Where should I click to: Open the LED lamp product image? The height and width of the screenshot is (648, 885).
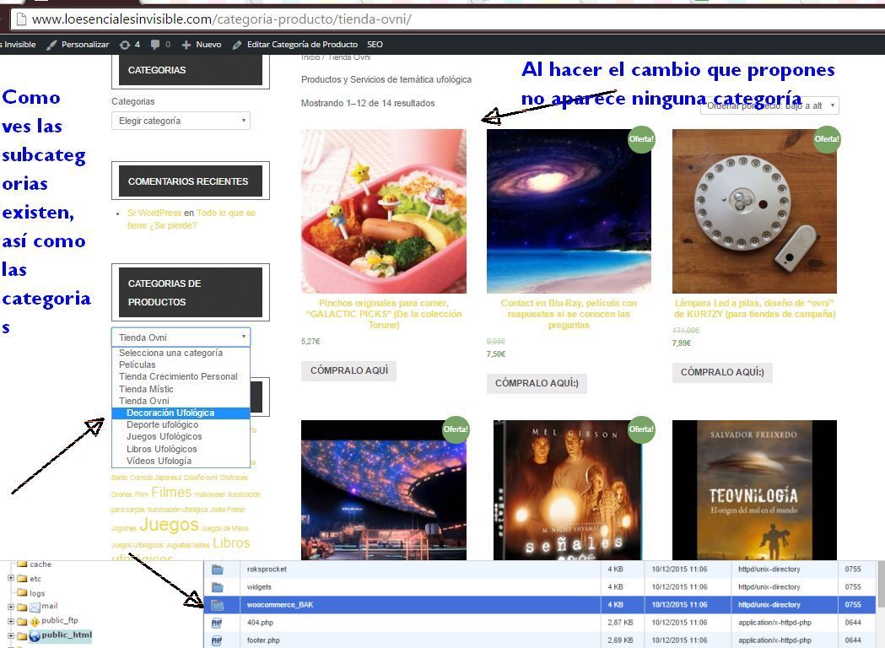pos(754,211)
